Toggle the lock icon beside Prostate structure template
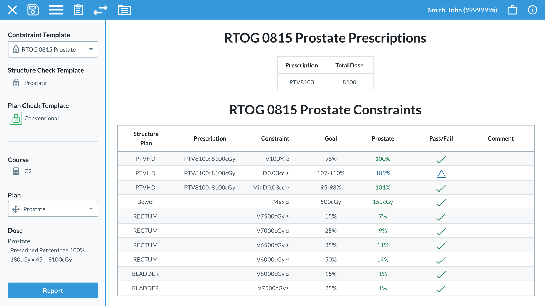 tap(16, 83)
